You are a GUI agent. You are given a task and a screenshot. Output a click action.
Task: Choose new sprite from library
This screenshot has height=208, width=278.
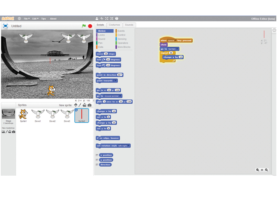coord(76,105)
